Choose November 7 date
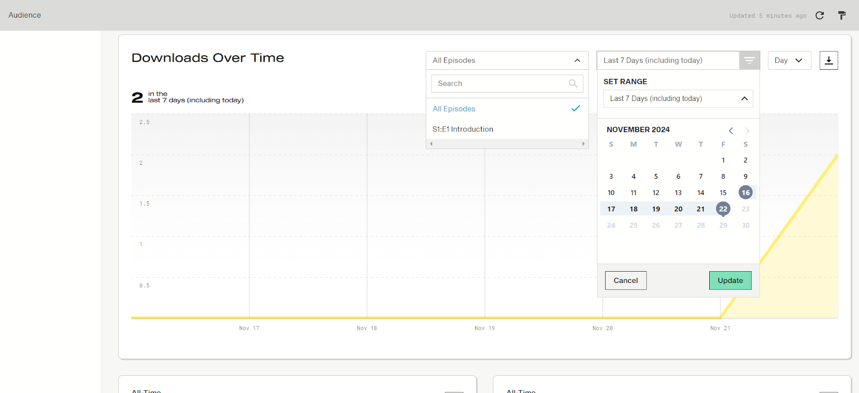859x393 pixels. (x=701, y=177)
